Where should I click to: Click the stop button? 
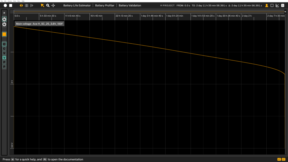[x=11, y=5]
